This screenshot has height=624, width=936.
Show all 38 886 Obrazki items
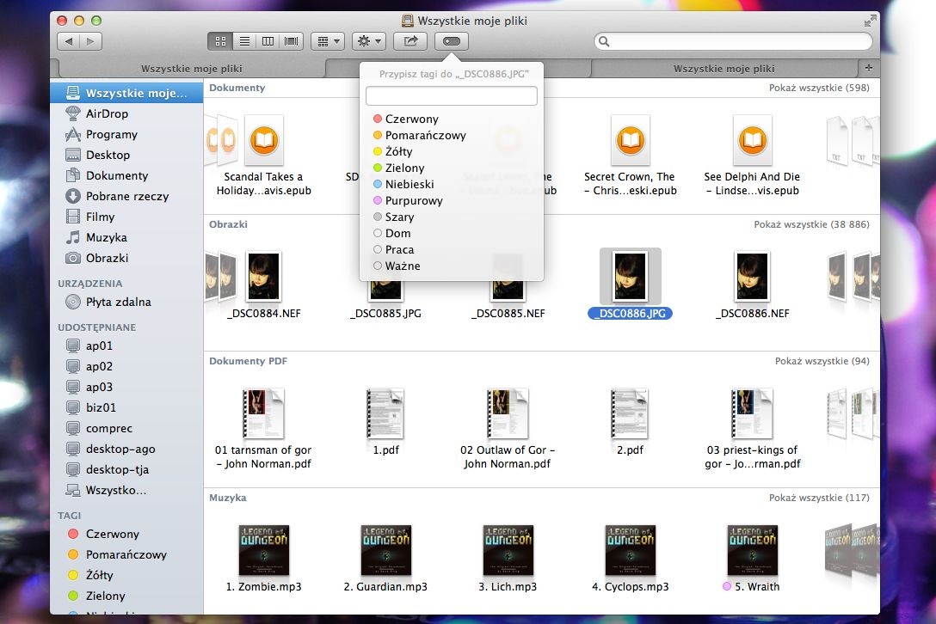coord(811,224)
